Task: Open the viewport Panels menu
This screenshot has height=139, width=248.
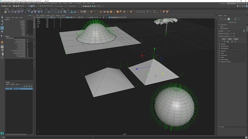Action: [63, 15]
